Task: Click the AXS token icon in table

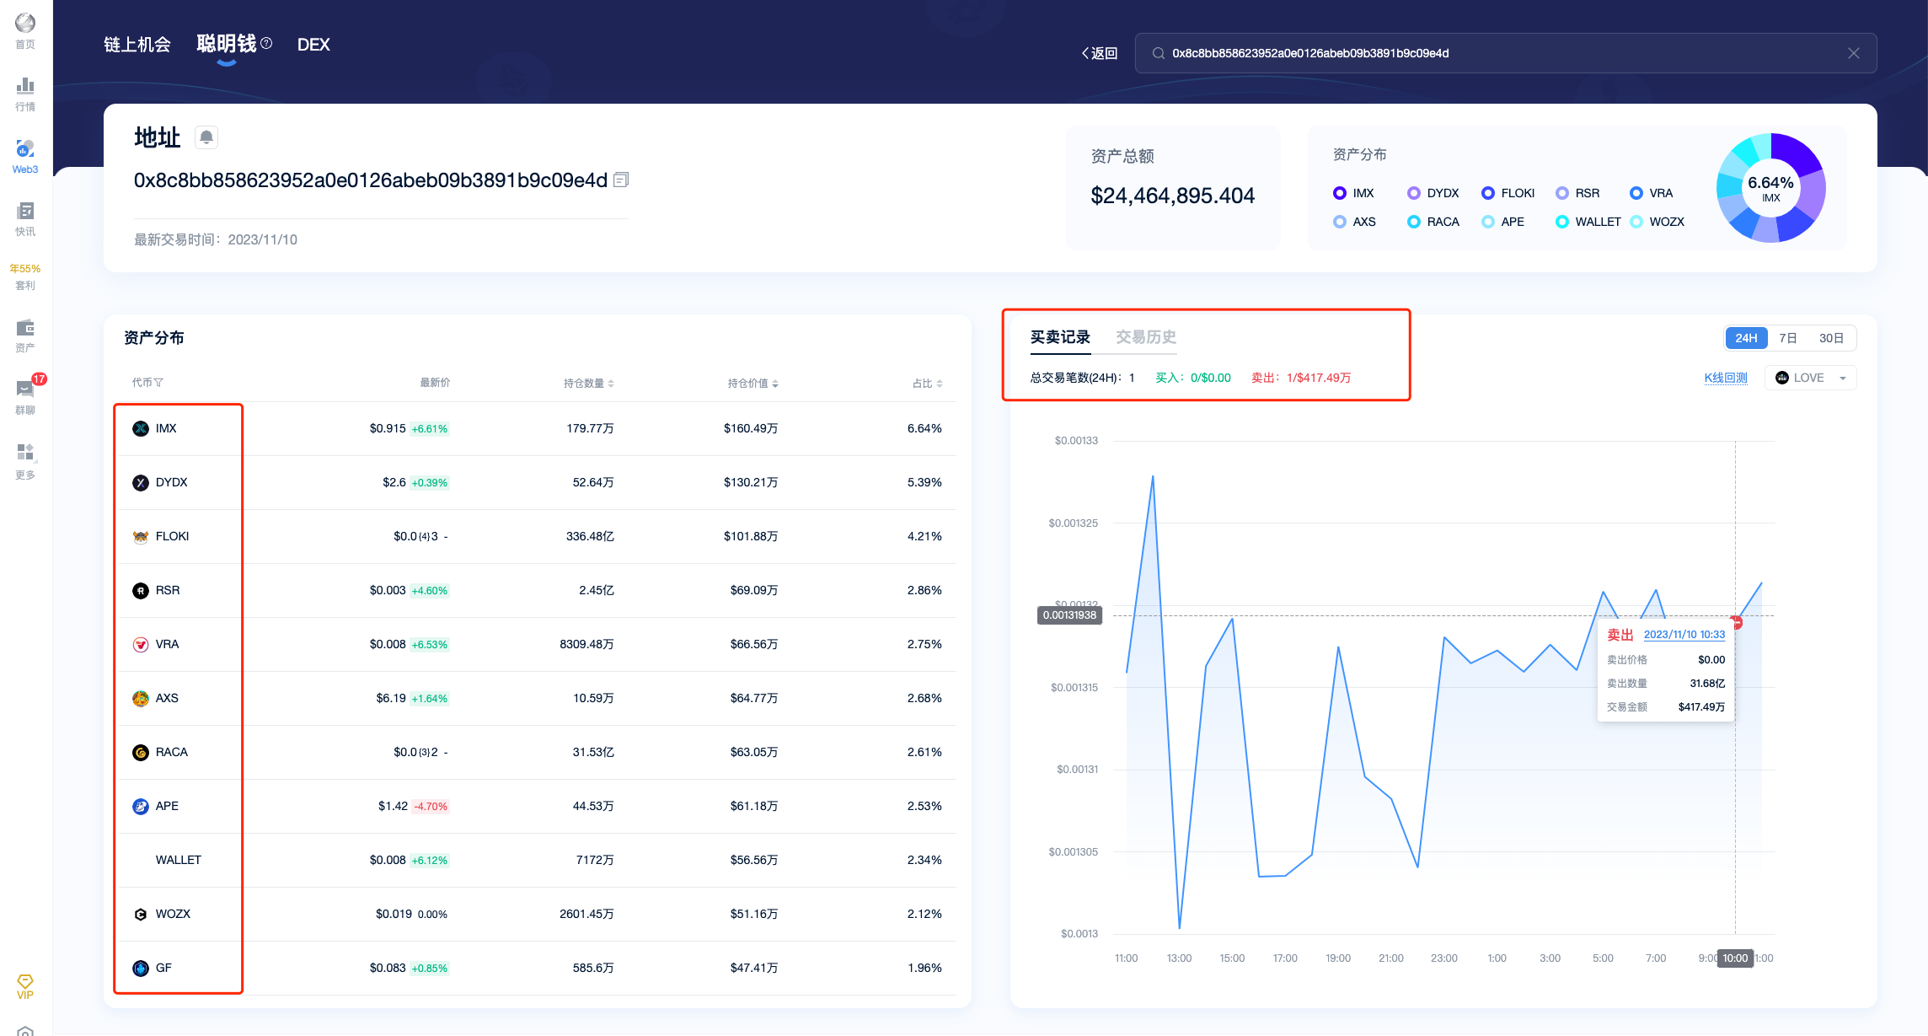Action: tap(141, 698)
